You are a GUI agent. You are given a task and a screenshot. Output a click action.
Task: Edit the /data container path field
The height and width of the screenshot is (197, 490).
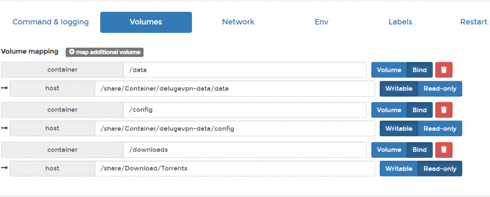tap(245, 70)
